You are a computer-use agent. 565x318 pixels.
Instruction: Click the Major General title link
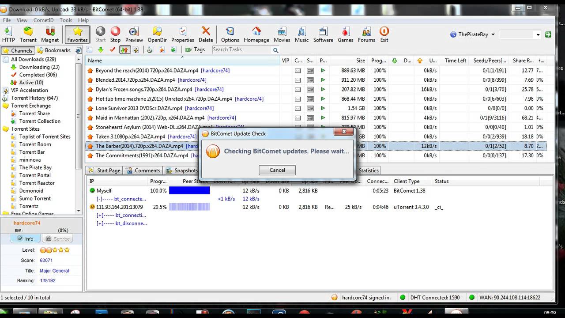coord(54,271)
